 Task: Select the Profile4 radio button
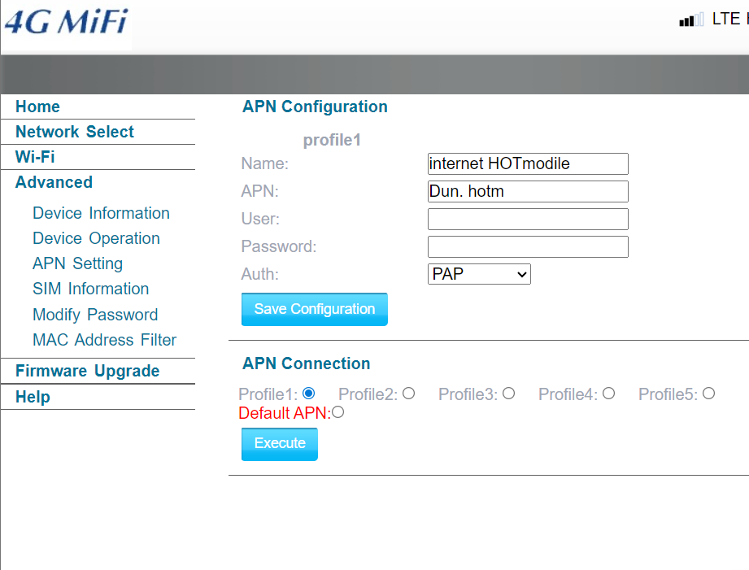point(608,394)
